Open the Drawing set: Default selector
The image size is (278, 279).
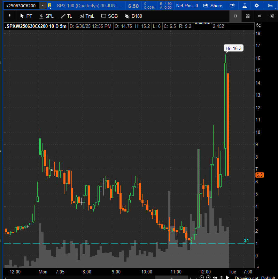(x=256, y=278)
